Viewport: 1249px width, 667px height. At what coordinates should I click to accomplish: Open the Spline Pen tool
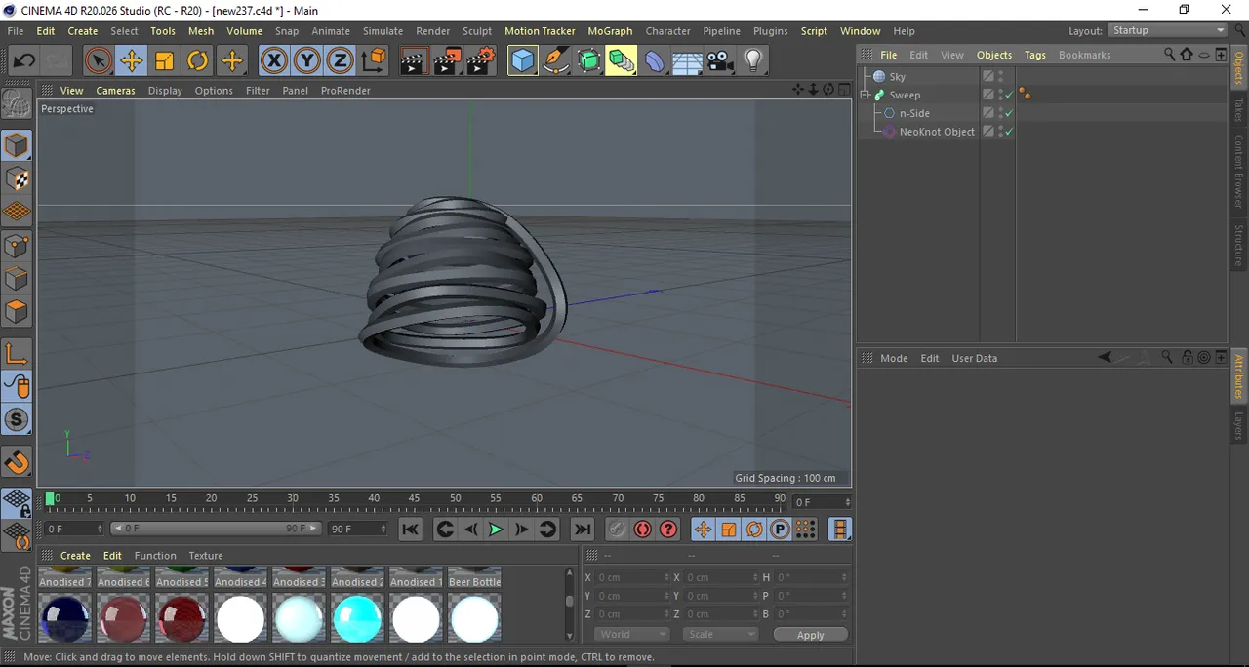click(556, 61)
